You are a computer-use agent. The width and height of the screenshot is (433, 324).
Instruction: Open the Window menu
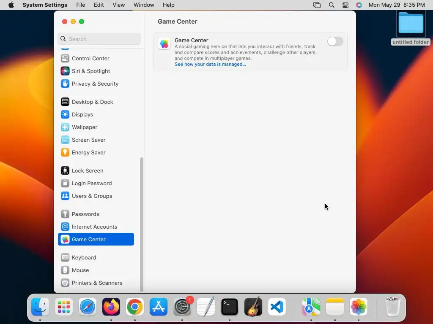[x=144, y=5]
